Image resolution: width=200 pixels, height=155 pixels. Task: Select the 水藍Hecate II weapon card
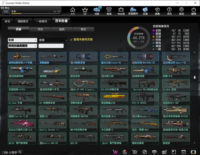pos(145,111)
